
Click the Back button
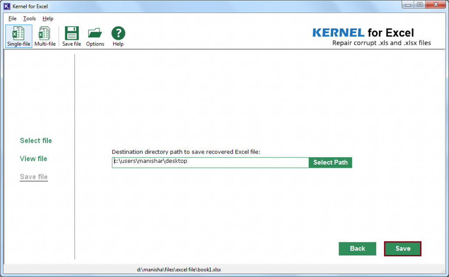coord(357,248)
